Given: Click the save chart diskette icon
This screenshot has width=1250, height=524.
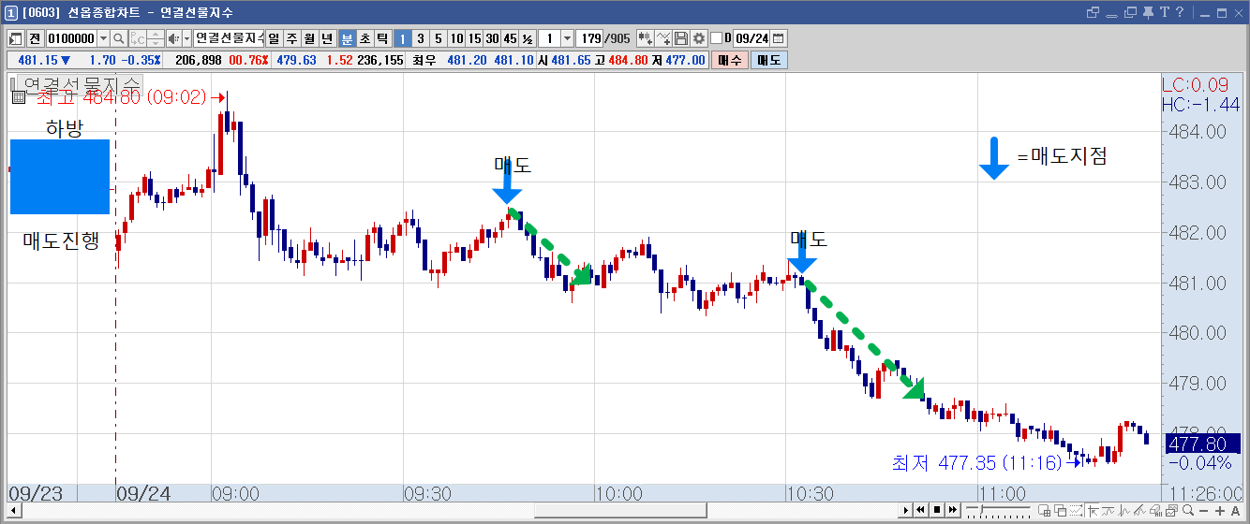Looking at the screenshot, I should [681, 38].
